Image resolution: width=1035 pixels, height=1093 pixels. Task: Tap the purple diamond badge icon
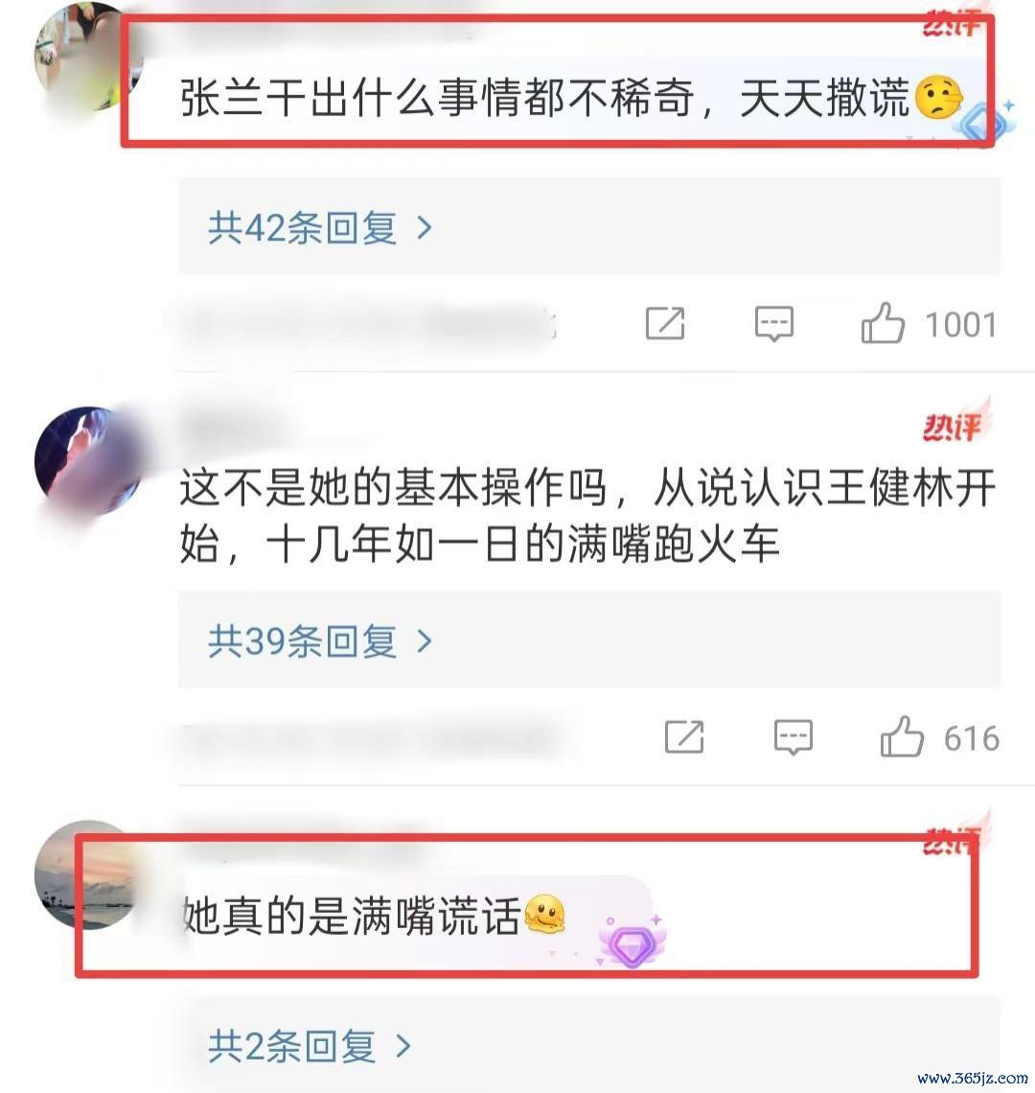[632, 942]
